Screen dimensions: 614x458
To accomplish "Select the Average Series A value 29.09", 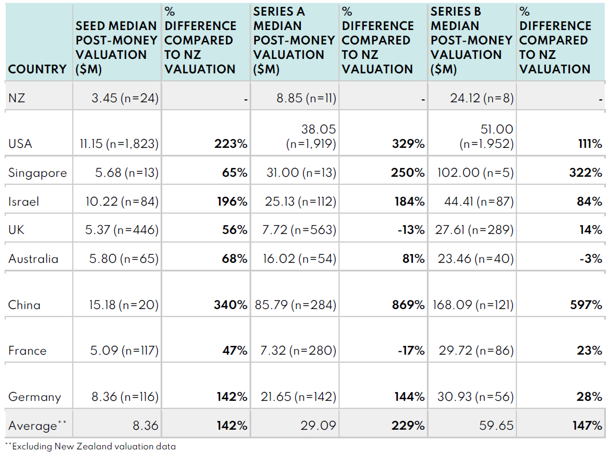I will click(317, 426).
